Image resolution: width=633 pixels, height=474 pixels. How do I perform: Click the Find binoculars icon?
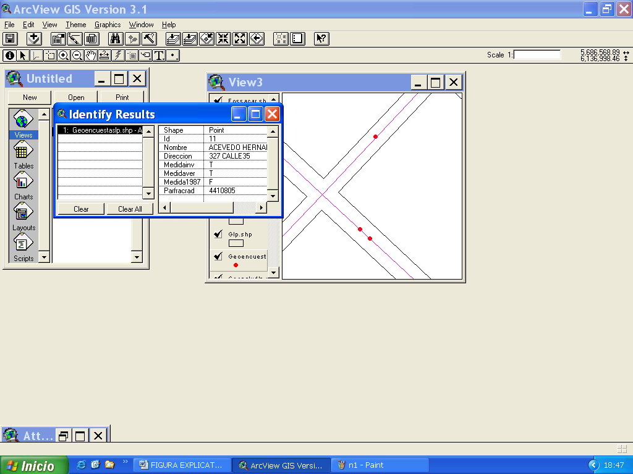pyautogui.click(x=116, y=39)
